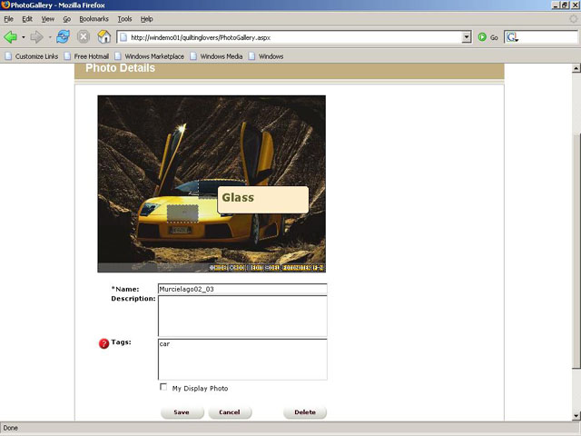Screen dimensions: 581x436
Task: Click the Tags text area
Action: [242, 360]
